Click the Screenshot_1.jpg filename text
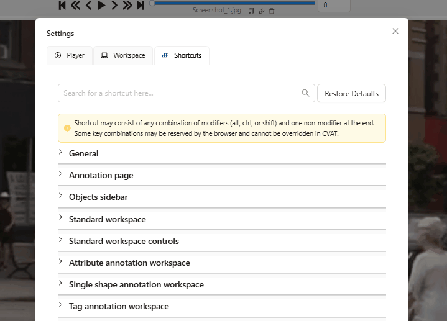 coord(216,11)
